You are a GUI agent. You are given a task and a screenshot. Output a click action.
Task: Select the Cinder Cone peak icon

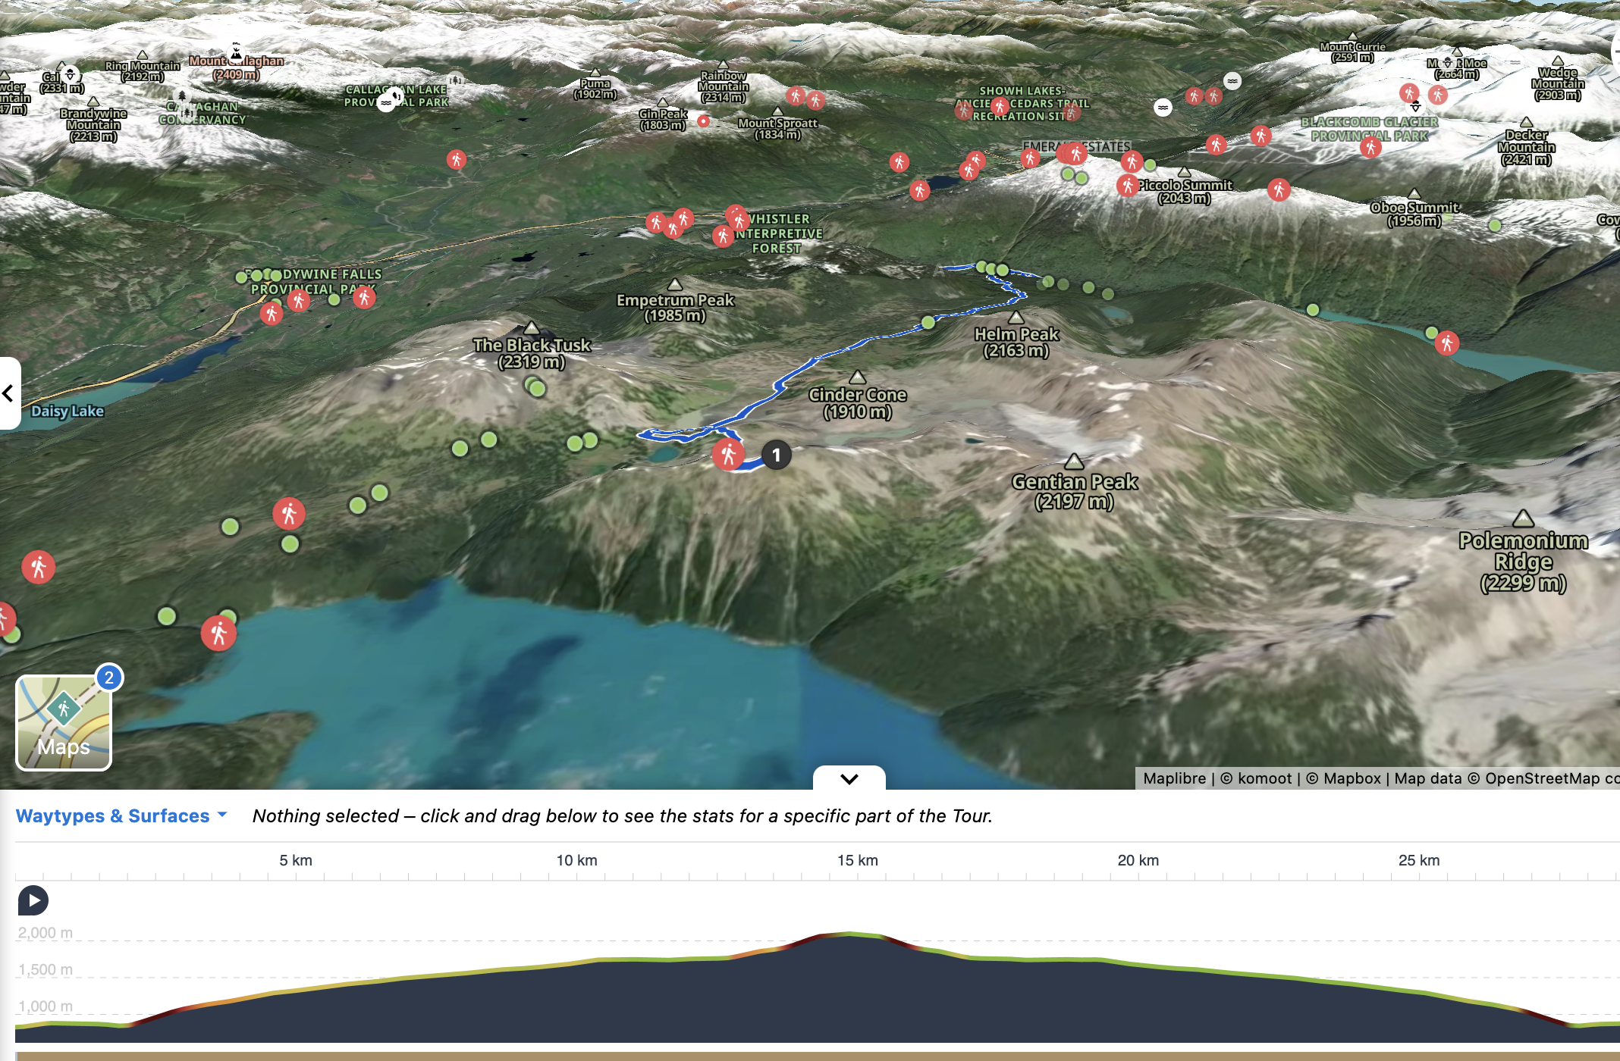tap(857, 377)
